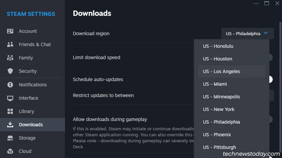Click the Interface monitor icon

(10, 98)
